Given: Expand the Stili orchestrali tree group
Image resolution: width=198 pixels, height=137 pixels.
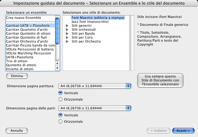Looking at the screenshot, I should pyautogui.click(x=67, y=30).
